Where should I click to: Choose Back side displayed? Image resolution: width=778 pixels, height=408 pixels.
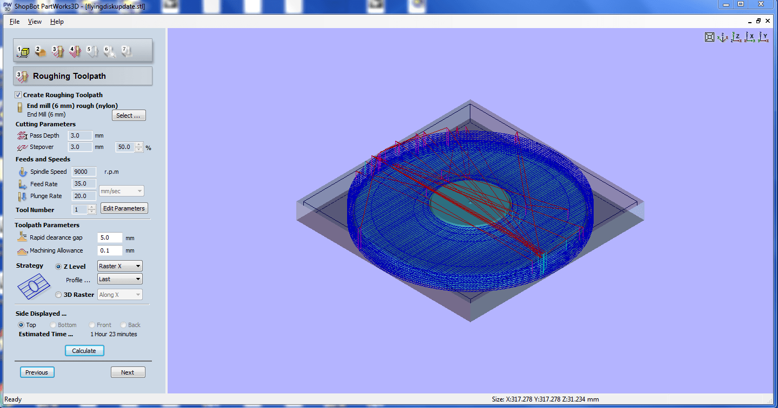[123, 325]
